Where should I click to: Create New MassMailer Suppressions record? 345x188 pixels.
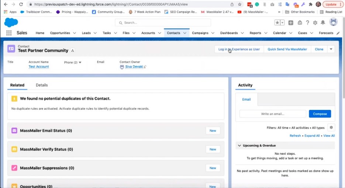pos(213,168)
